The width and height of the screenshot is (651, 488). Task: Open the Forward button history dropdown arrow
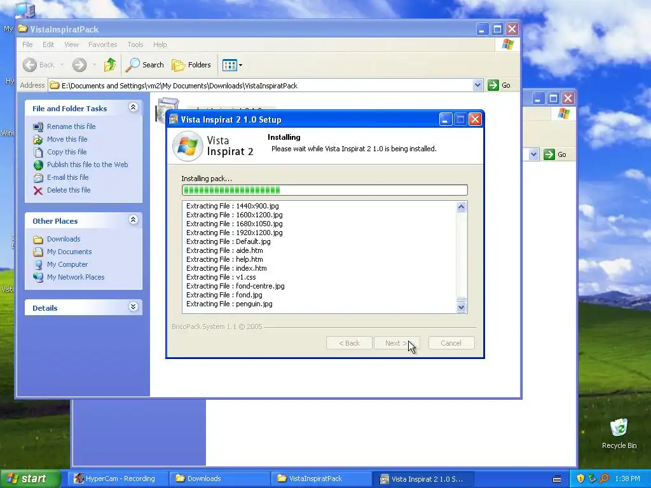coord(94,65)
